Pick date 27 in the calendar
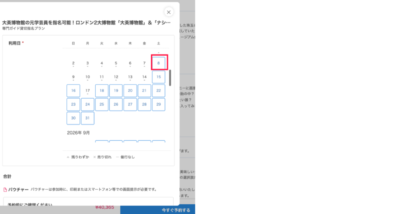This screenshot has height=214, width=408. (x=130, y=104)
